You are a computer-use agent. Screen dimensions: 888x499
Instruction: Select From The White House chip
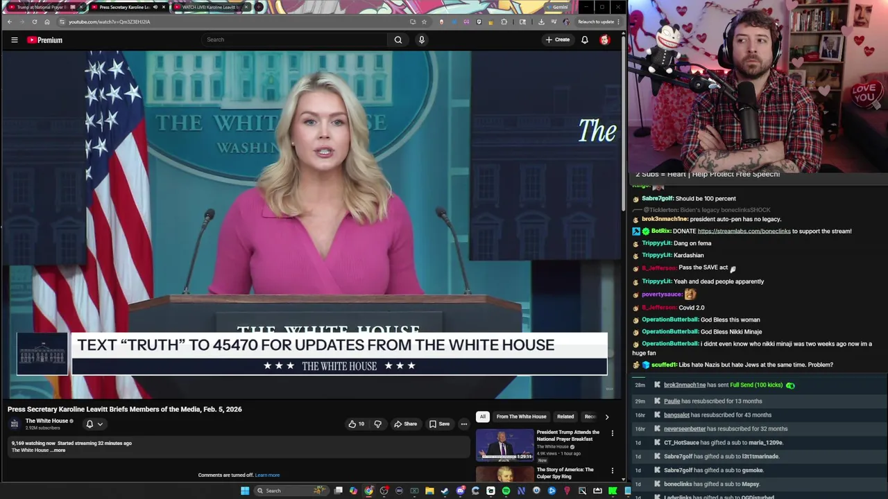[521, 417]
